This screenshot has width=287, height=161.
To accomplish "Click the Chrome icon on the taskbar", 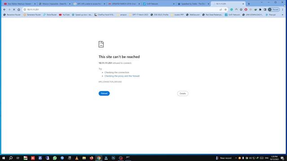I will 99,158.
